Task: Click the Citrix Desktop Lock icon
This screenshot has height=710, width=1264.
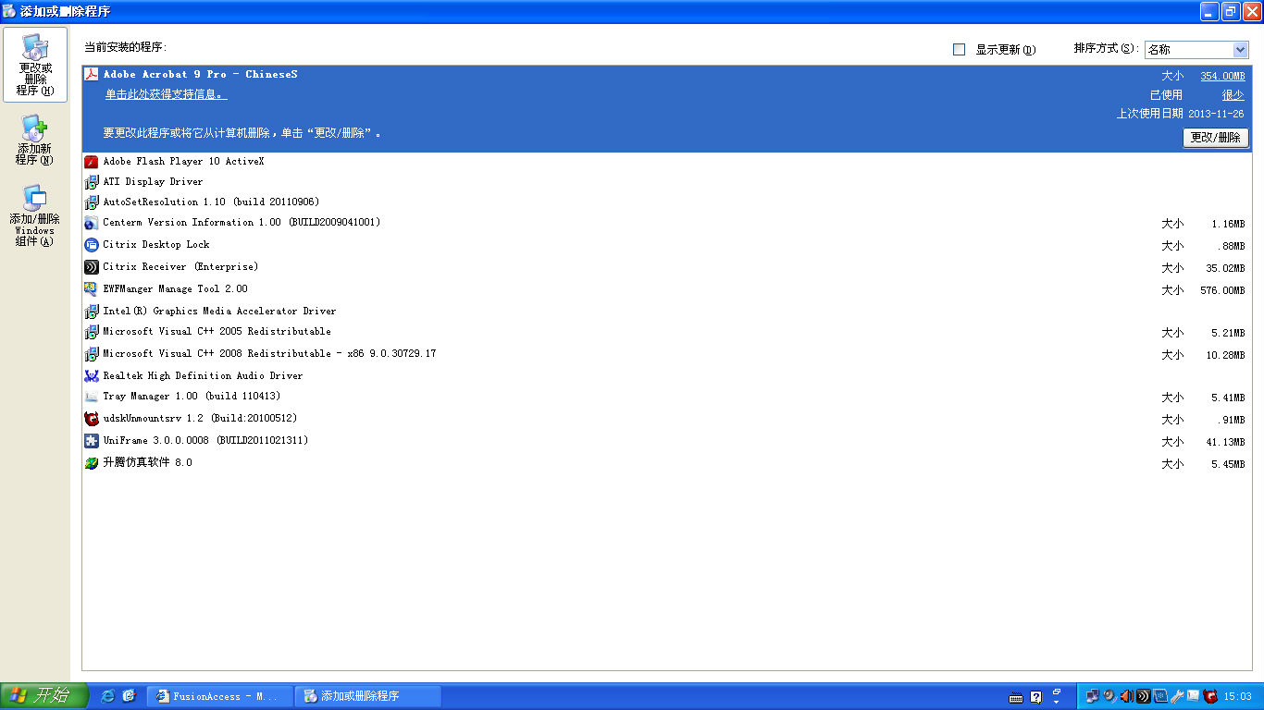Action: pos(91,245)
